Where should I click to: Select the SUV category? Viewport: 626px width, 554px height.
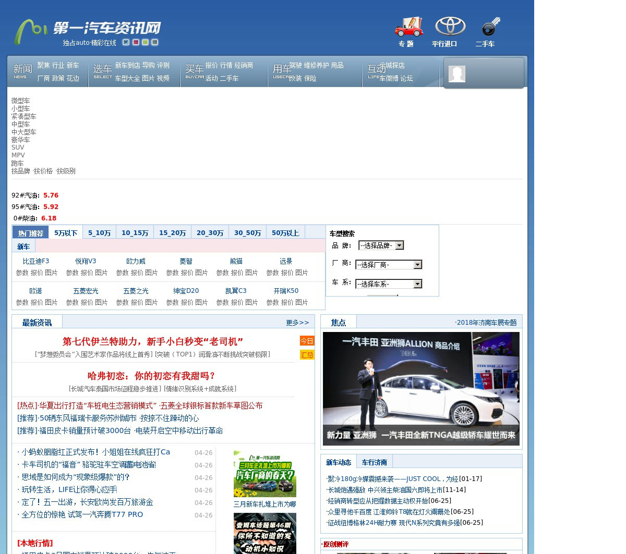tap(18, 147)
